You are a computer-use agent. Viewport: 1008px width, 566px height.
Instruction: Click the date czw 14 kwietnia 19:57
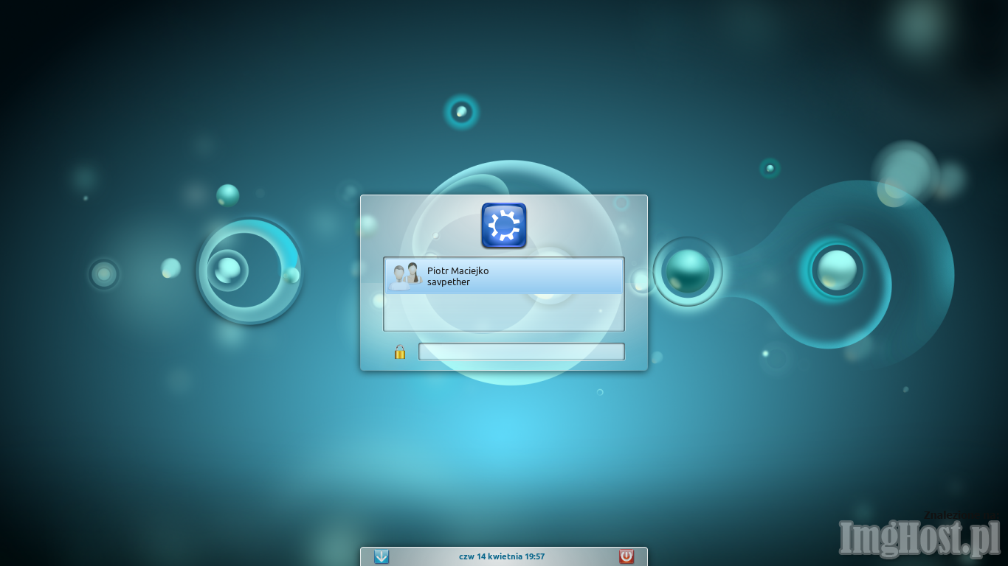(x=502, y=556)
